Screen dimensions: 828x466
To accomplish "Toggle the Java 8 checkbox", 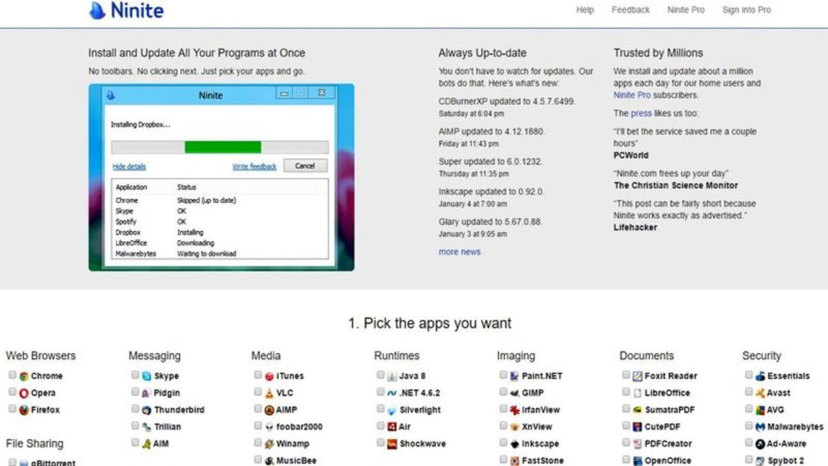I will [381, 376].
